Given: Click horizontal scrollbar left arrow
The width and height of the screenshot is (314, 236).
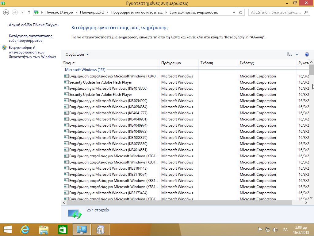Looking at the screenshot, I should pyautogui.click(x=64, y=203).
